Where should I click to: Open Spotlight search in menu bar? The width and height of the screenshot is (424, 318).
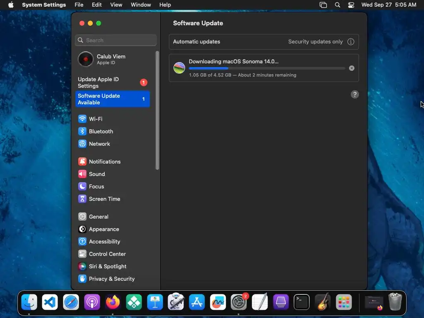pyautogui.click(x=337, y=5)
